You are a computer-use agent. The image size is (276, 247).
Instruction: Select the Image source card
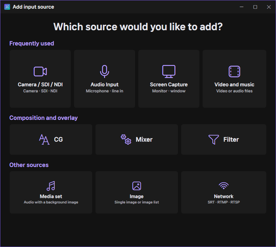click(137, 192)
